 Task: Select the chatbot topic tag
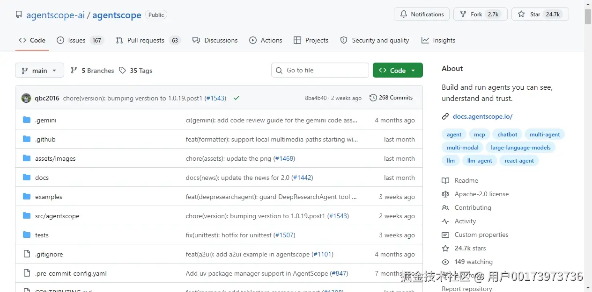pos(507,135)
